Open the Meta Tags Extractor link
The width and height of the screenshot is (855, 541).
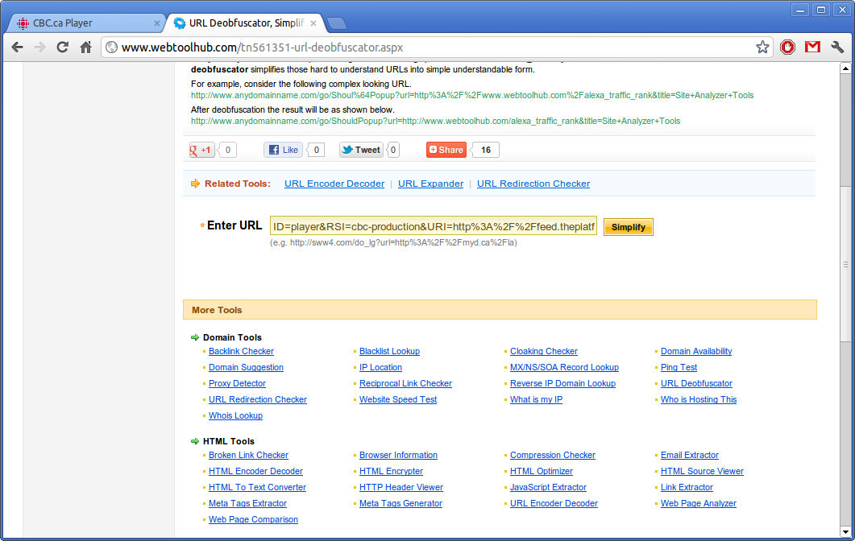(247, 503)
